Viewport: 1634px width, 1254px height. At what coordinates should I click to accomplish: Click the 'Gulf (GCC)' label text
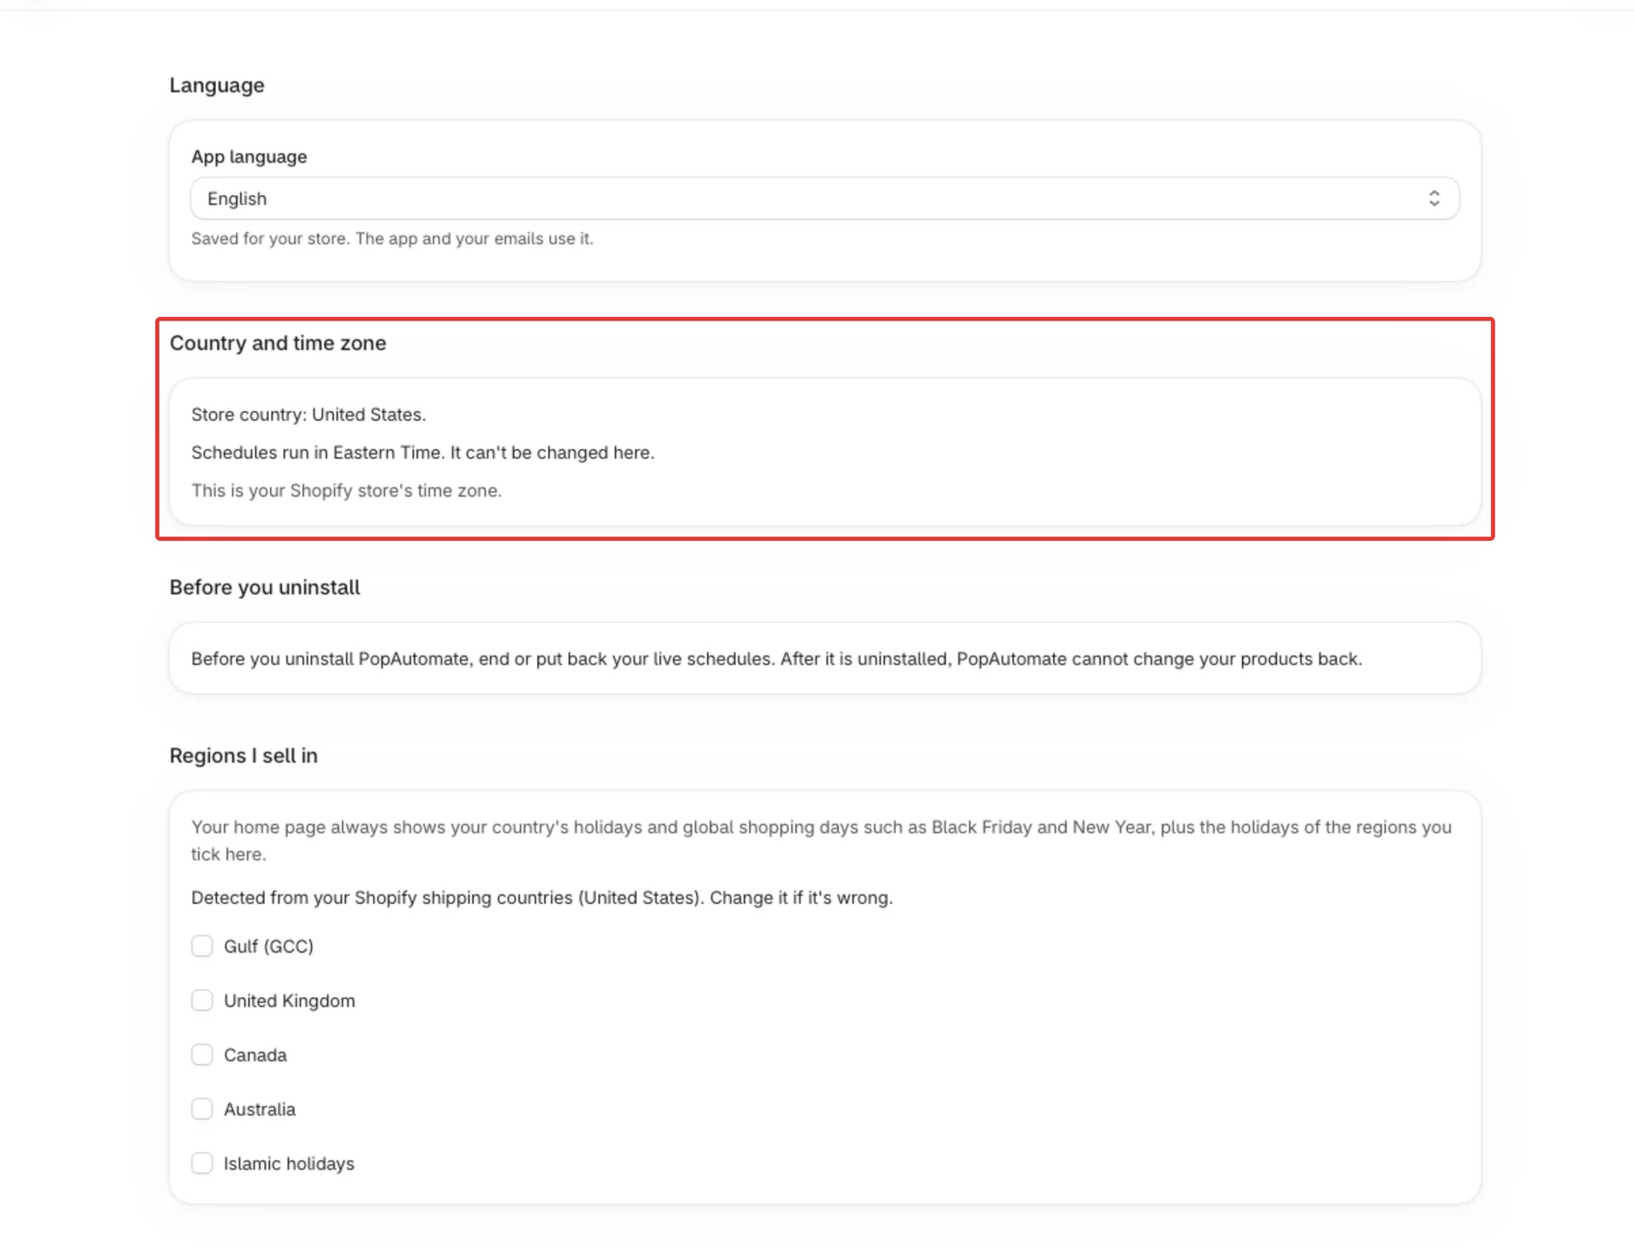268,947
